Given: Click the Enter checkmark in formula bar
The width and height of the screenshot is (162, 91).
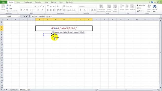Looking at the screenshot, I should pos(27,16).
